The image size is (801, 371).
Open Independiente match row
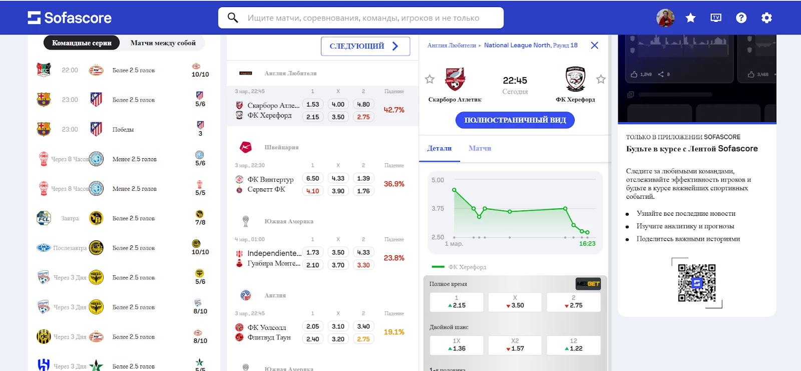322,254
